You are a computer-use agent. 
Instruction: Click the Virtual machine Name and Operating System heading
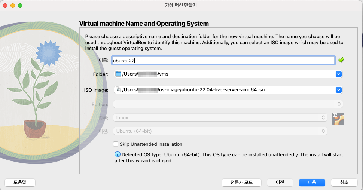[x=144, y=24]
